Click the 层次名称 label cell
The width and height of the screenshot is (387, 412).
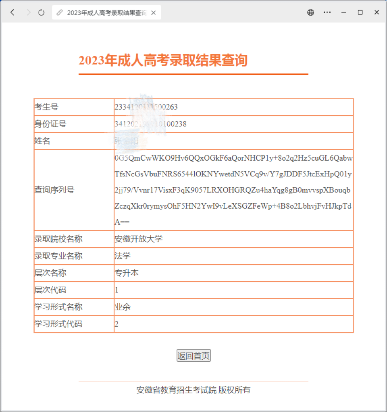pyautogui.click(x=74, y=273)
